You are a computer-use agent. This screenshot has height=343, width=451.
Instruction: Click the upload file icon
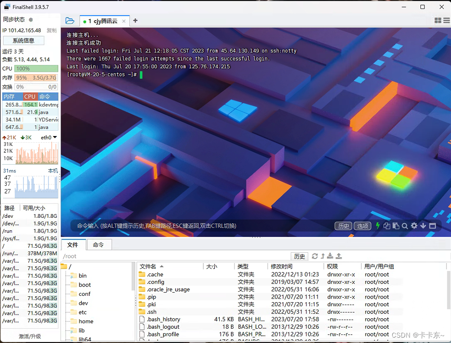tap(339, 256)
